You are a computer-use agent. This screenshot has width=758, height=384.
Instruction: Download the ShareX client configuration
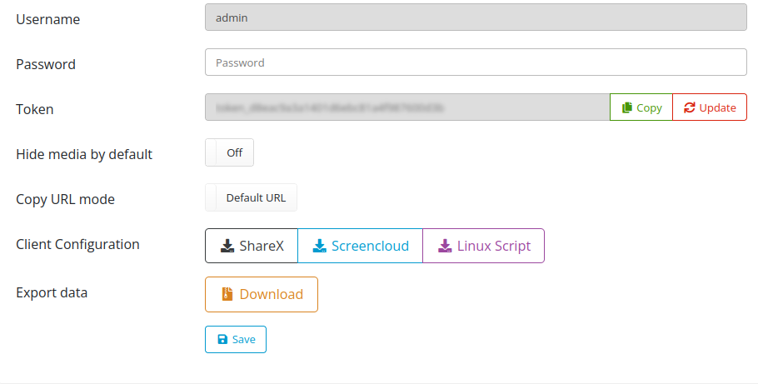tap(252, 246)
